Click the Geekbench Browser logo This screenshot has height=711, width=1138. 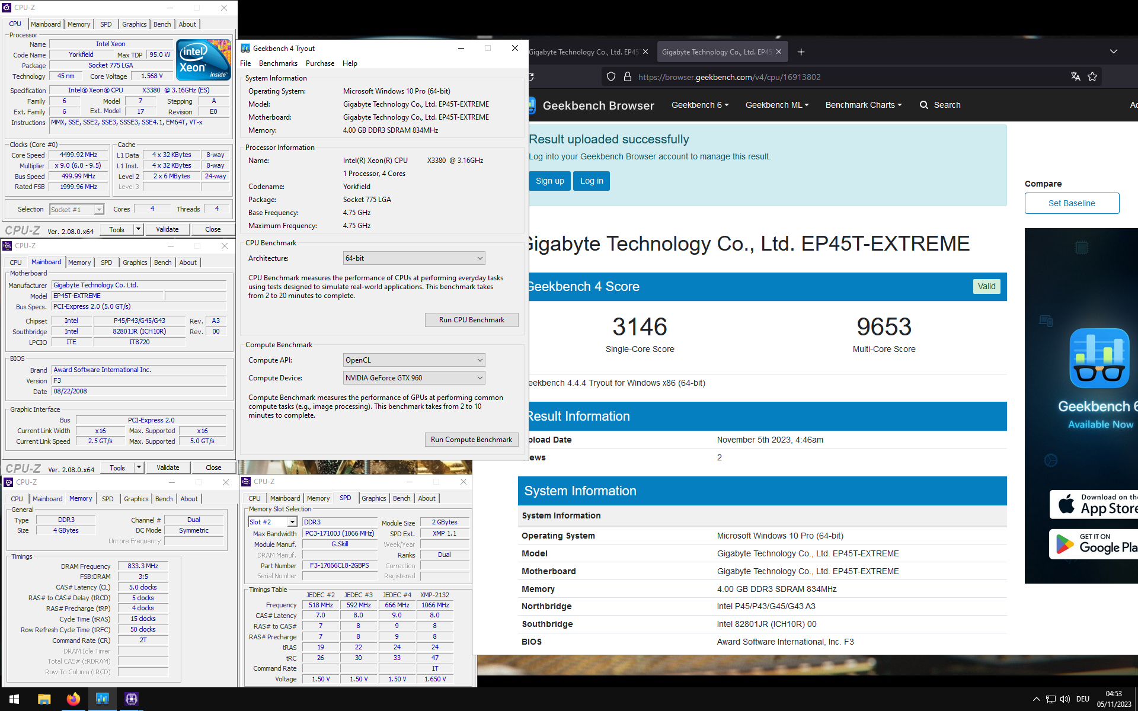tap(592, 105)
